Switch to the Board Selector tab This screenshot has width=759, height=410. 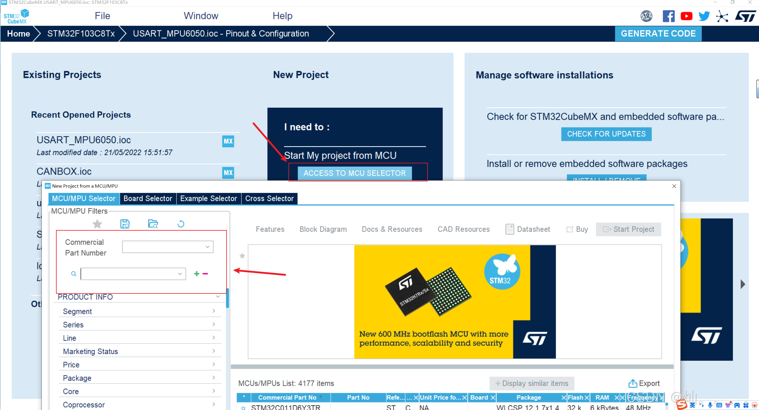tap(148, 199)
